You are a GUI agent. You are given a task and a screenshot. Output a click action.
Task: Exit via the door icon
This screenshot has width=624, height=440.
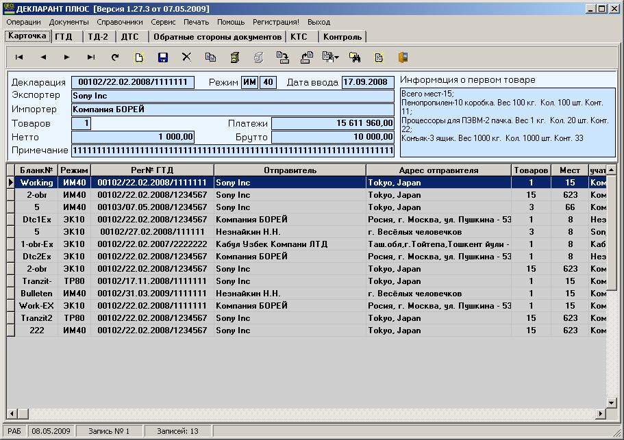[403, 57]
